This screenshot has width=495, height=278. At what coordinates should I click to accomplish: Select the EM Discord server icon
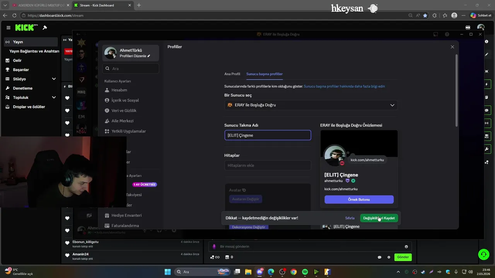click(81, 117)
